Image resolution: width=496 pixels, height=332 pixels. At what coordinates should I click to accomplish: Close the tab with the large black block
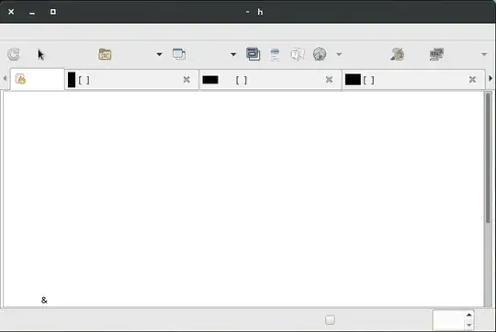[472, 80]
